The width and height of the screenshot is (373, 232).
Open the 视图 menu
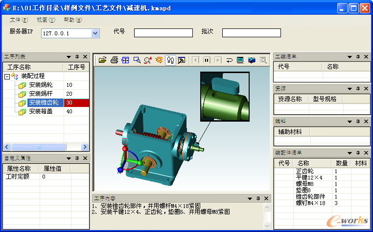46,20
